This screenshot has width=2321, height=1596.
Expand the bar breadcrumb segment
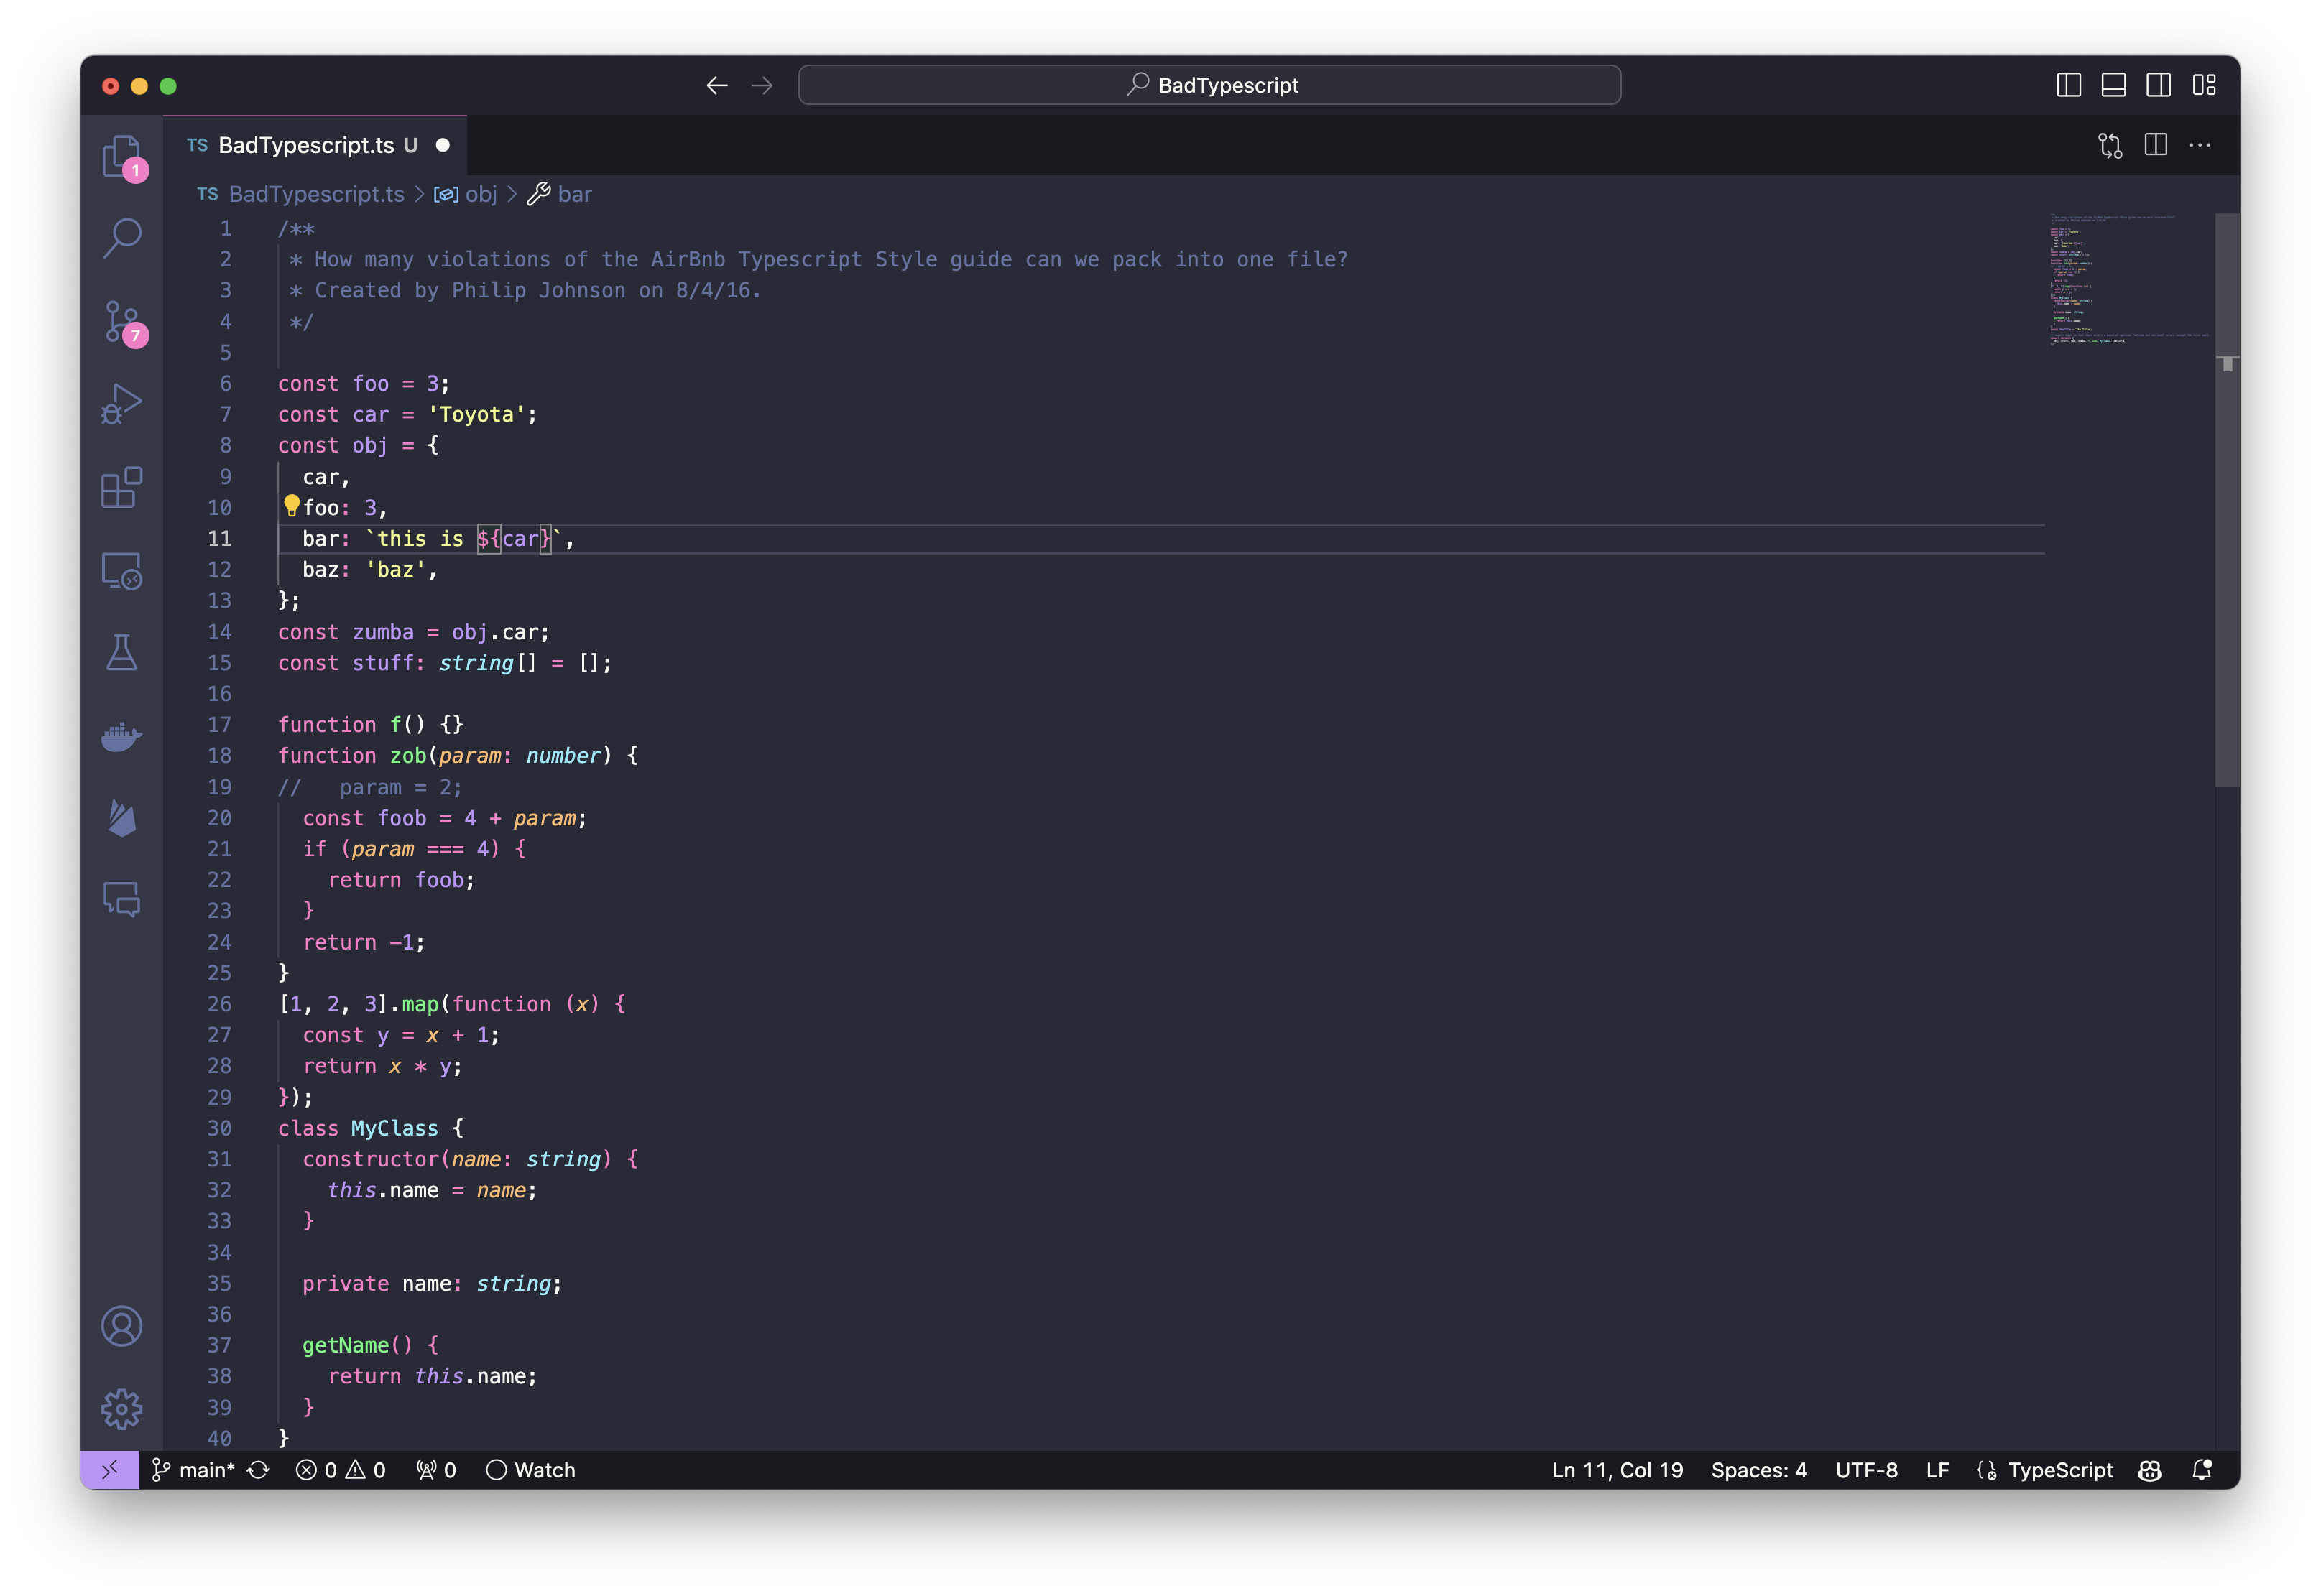pyautogui.click(x=574, y=194)
